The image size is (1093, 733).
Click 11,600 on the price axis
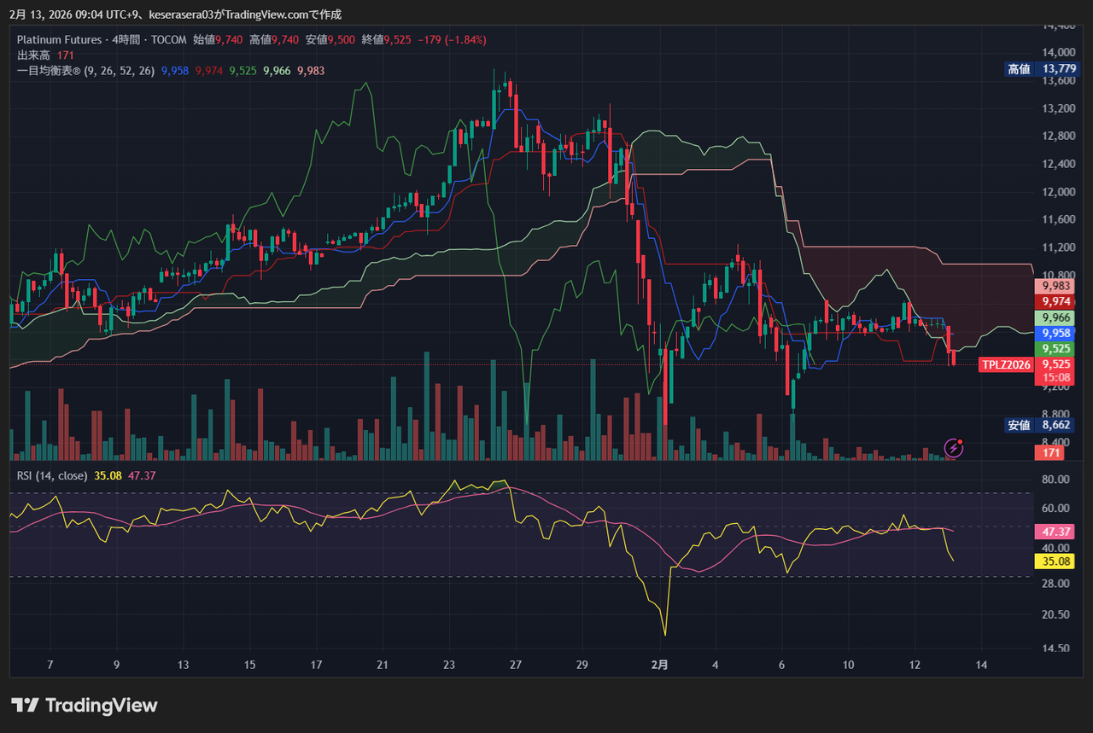click(x=1057, y=220)
